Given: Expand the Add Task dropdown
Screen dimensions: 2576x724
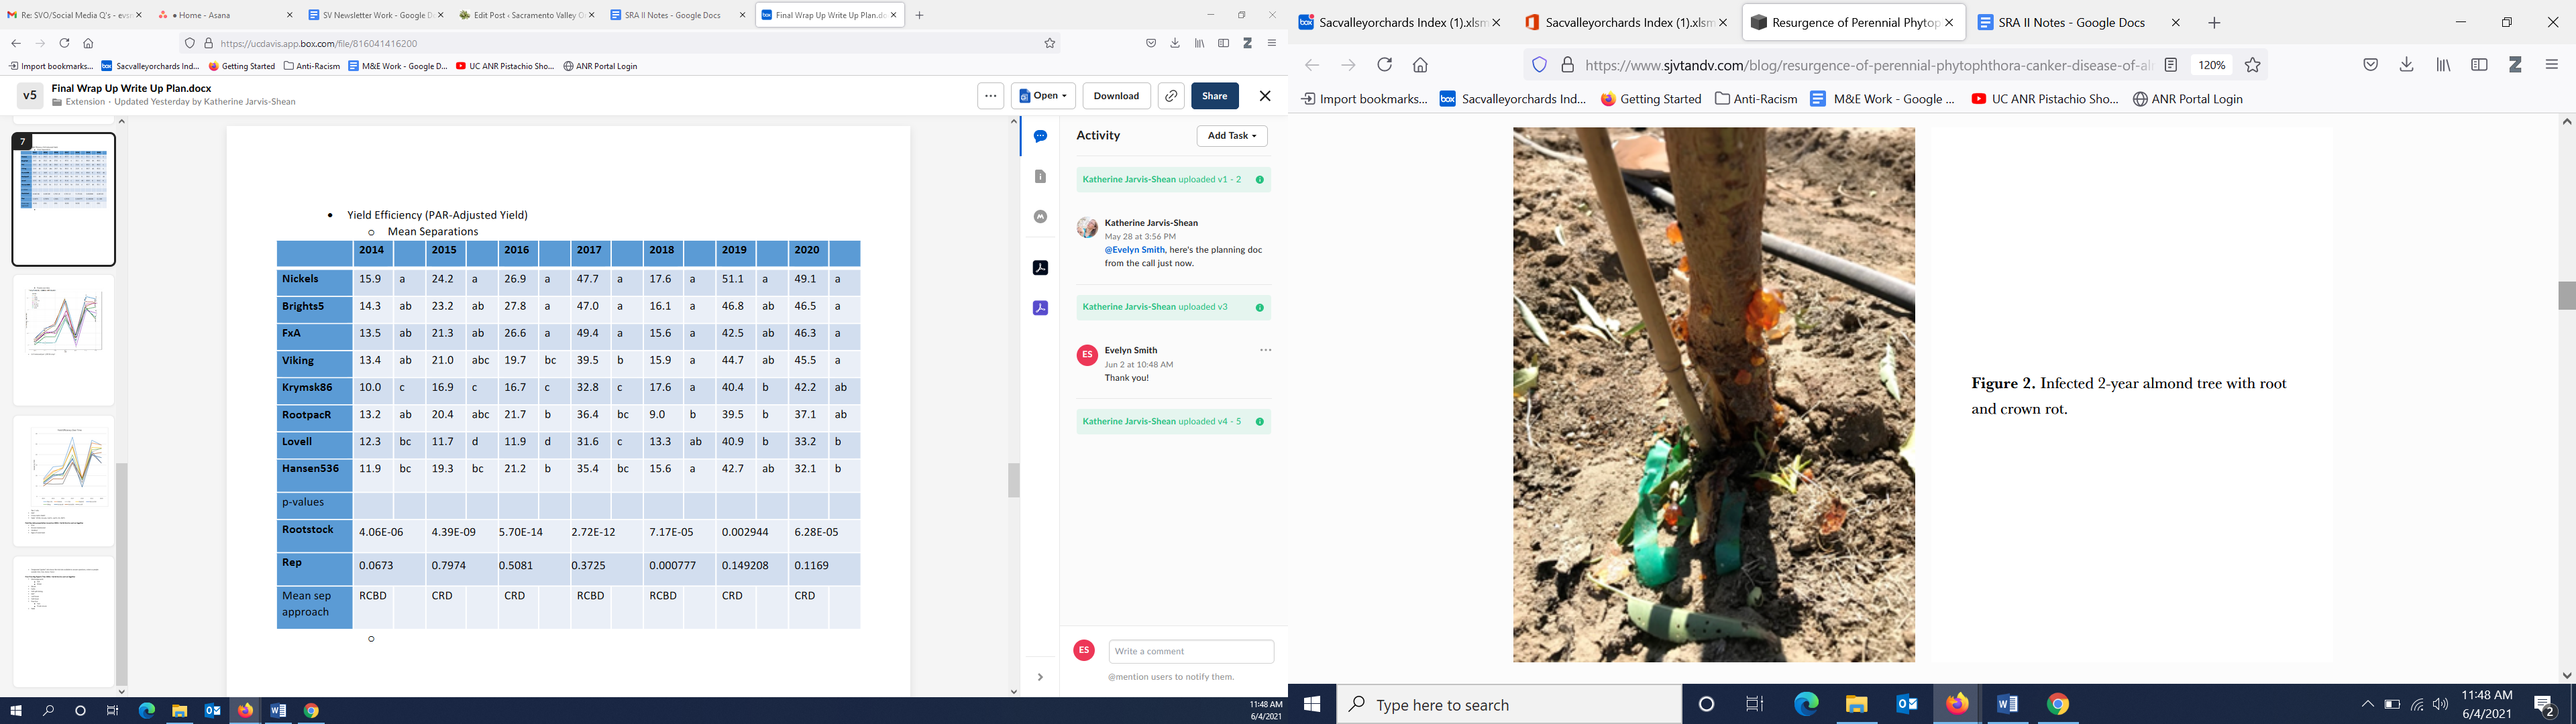Looking at the screenshot, I should [x=1232, y=136].
